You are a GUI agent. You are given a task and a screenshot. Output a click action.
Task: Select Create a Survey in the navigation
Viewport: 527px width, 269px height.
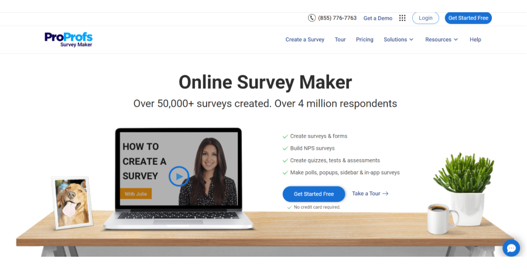(305, 40)
